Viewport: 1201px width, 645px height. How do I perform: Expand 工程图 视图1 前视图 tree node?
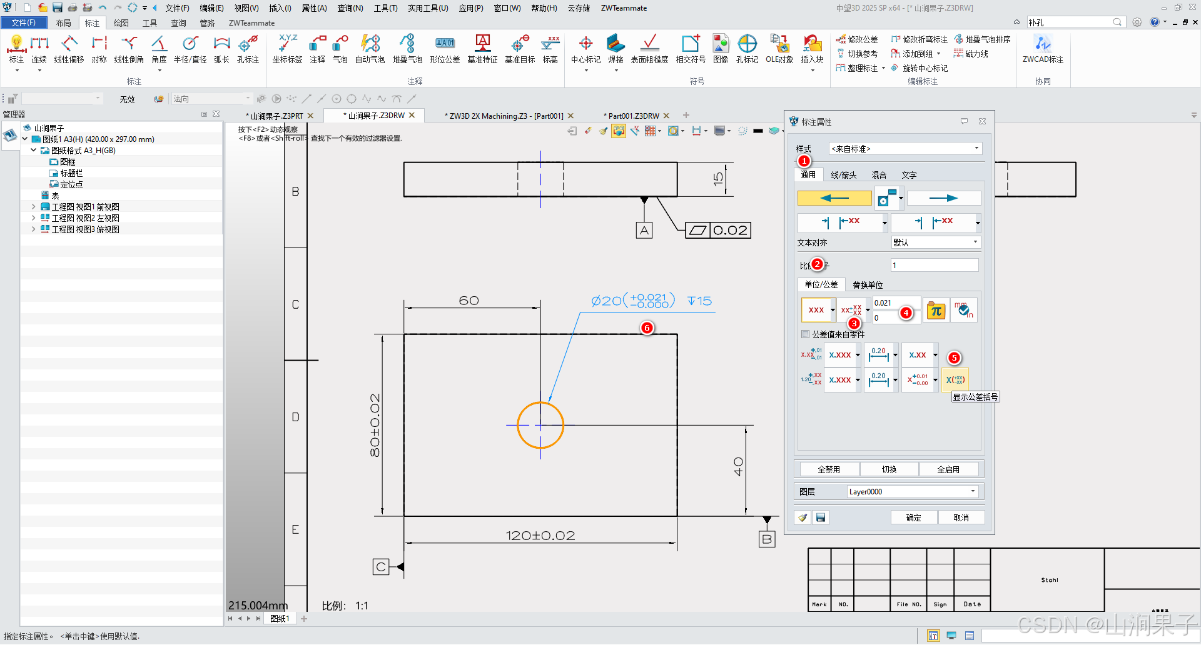pyautogui.click(x=33, y=206)
